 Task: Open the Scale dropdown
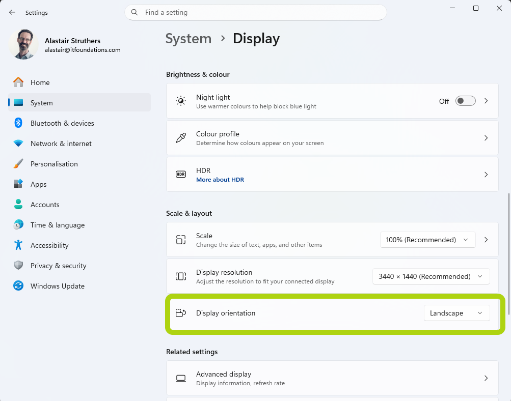[427, 240]
